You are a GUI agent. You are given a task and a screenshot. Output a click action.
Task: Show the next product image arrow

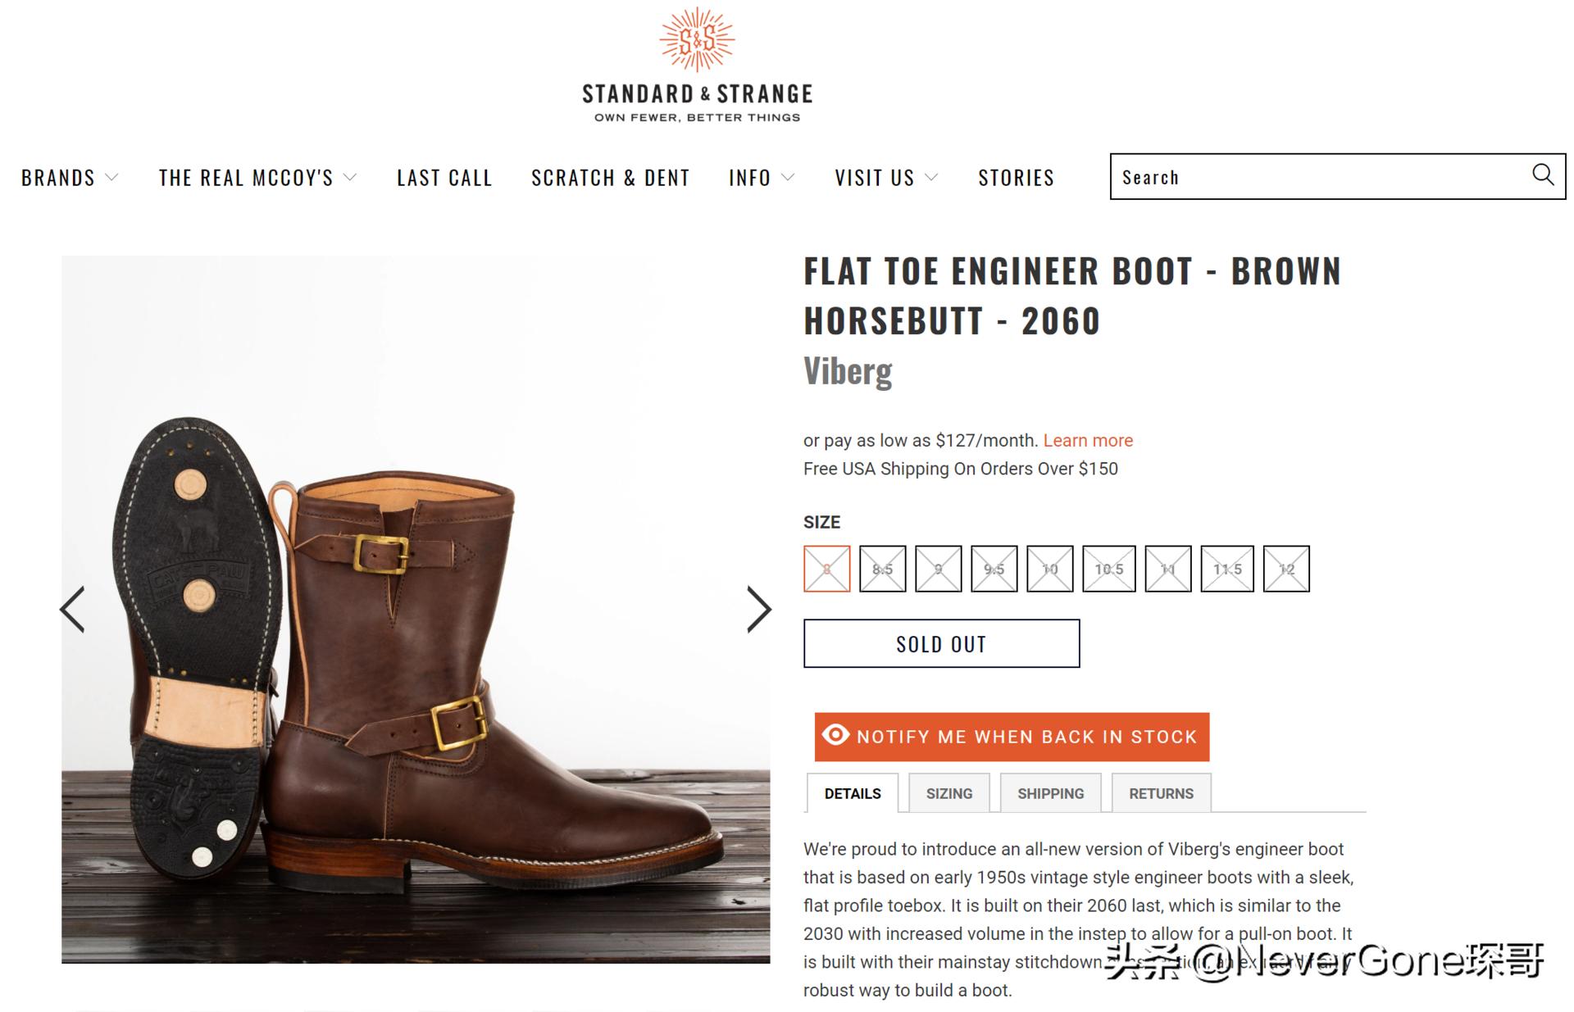pos(759,609)
